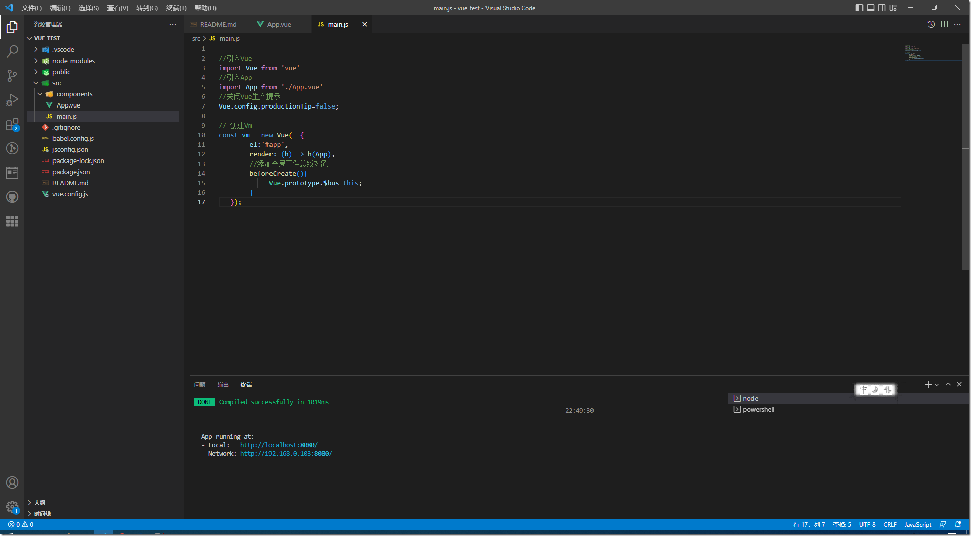
Task: Open the Search view in activity bar
Action: (12, 51)
